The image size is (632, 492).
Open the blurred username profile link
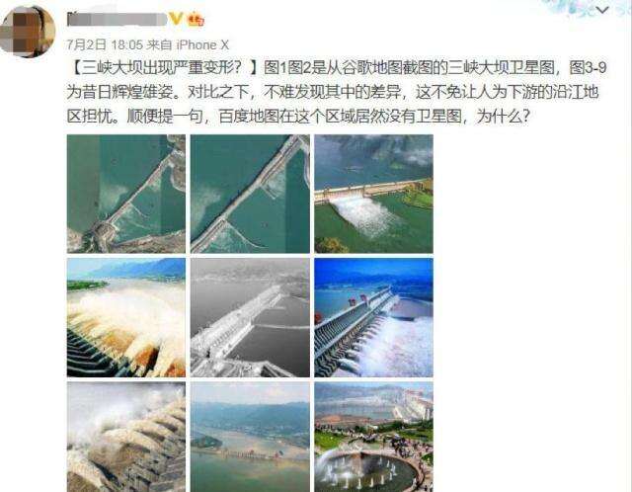[x=117, y=19]
